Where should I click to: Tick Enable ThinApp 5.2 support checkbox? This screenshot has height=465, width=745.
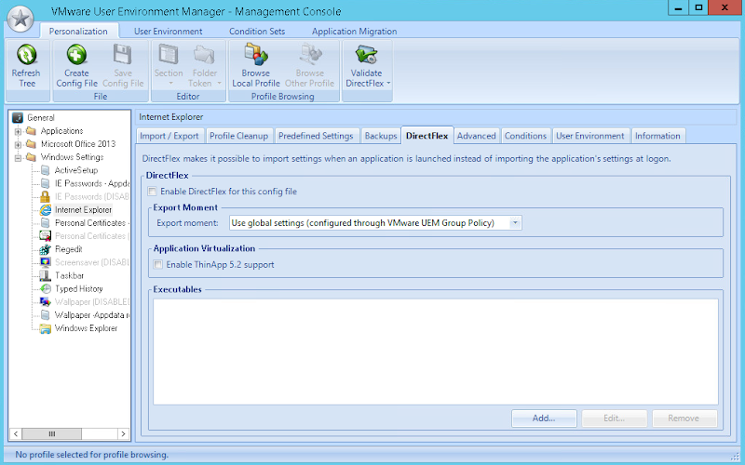(157, 265)
